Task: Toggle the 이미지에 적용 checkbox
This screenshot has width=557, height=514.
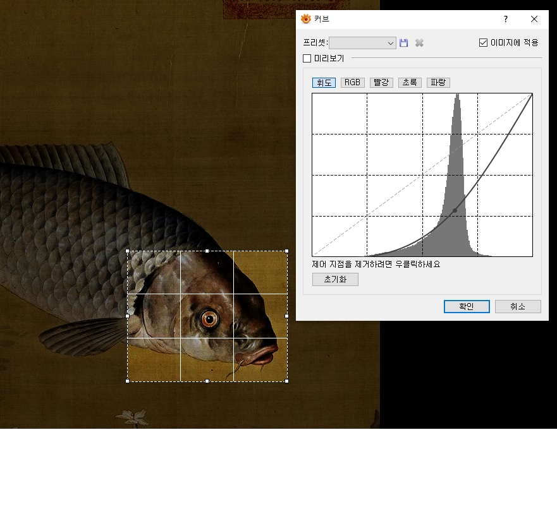Action: click(483, 42)
